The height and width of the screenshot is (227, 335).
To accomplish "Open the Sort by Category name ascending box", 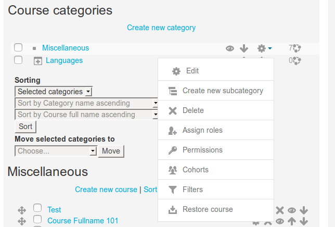I will pyautogui.click(x=86, y=103).
